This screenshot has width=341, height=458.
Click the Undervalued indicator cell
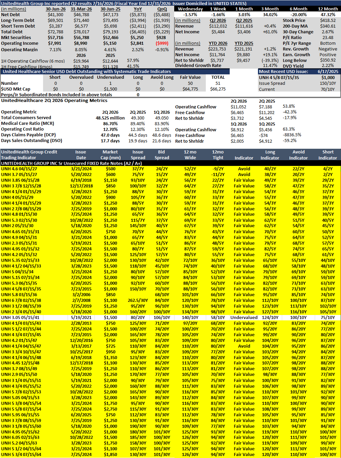coord(244,317)
